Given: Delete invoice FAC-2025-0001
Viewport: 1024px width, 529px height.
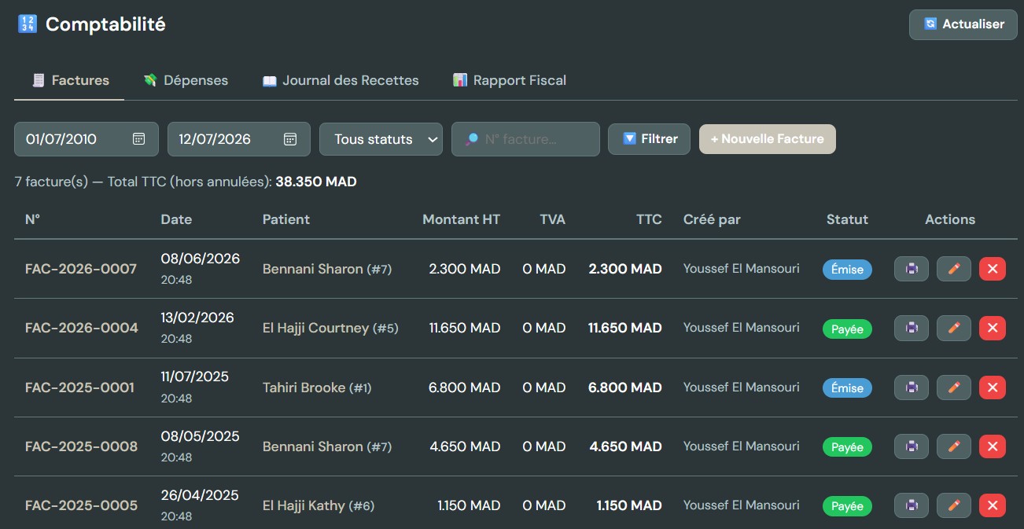Looking at the screenshot, I should tap(993, 388).
